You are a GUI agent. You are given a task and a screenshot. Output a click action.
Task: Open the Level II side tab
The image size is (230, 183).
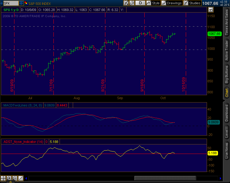click(x=227, y=132)
